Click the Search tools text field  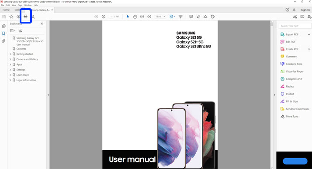295,26
